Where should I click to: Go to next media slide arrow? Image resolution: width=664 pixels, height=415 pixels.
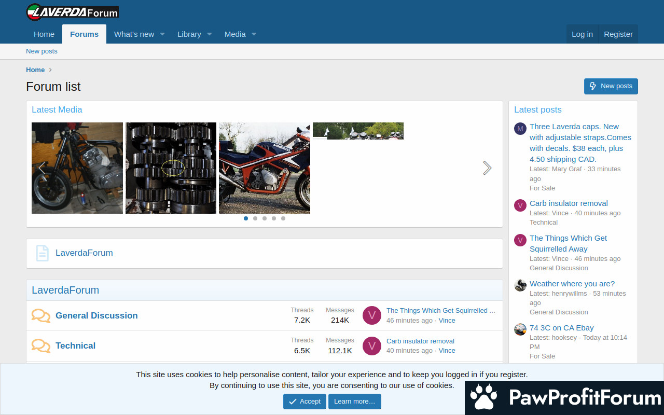(x=487, y=168)
